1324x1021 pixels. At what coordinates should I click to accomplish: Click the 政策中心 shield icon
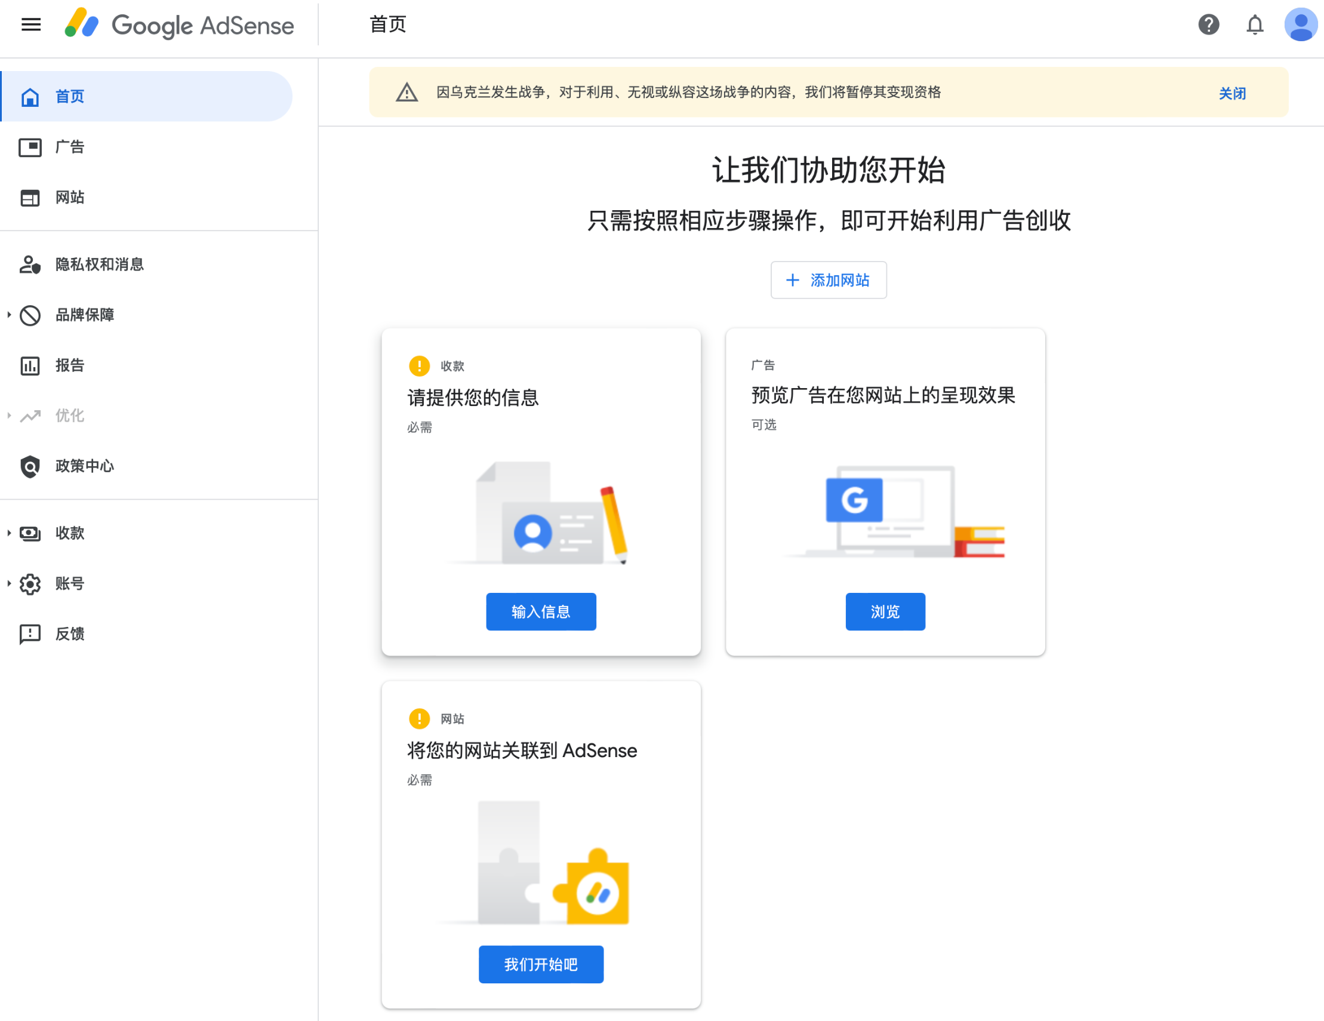[x=30, y=466]
